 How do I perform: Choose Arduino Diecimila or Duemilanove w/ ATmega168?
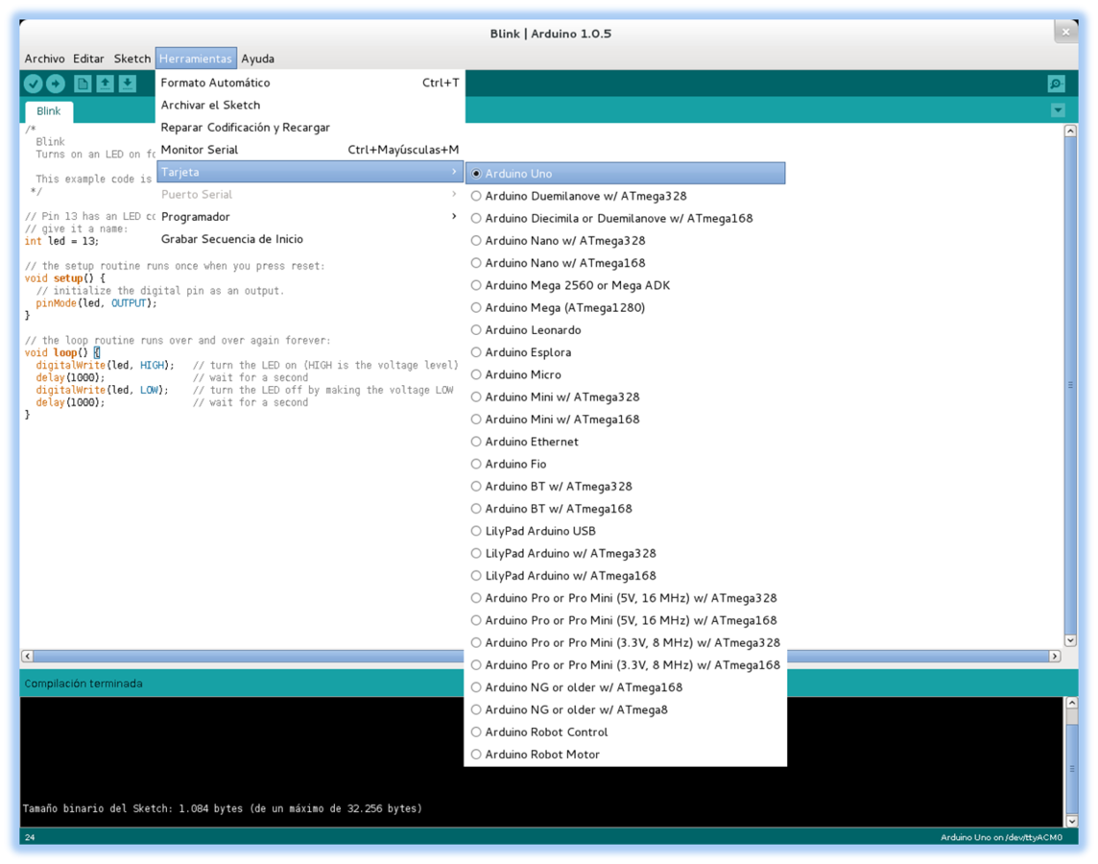[626, 219]
